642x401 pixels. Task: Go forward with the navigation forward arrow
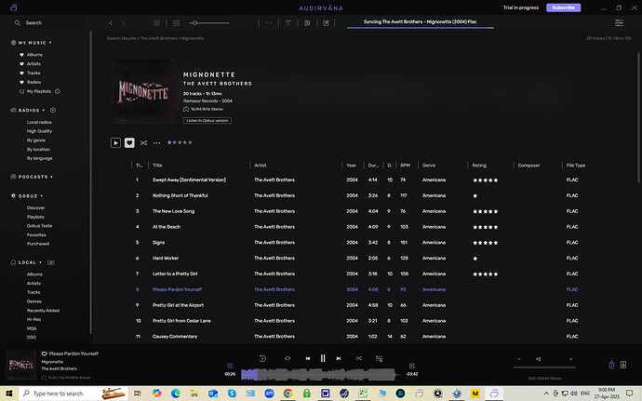point(123,23)
